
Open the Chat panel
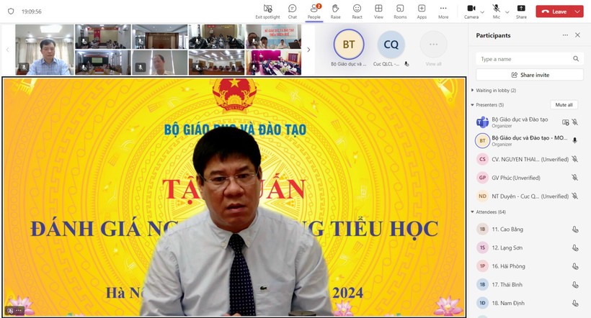[x=292, y=12]
